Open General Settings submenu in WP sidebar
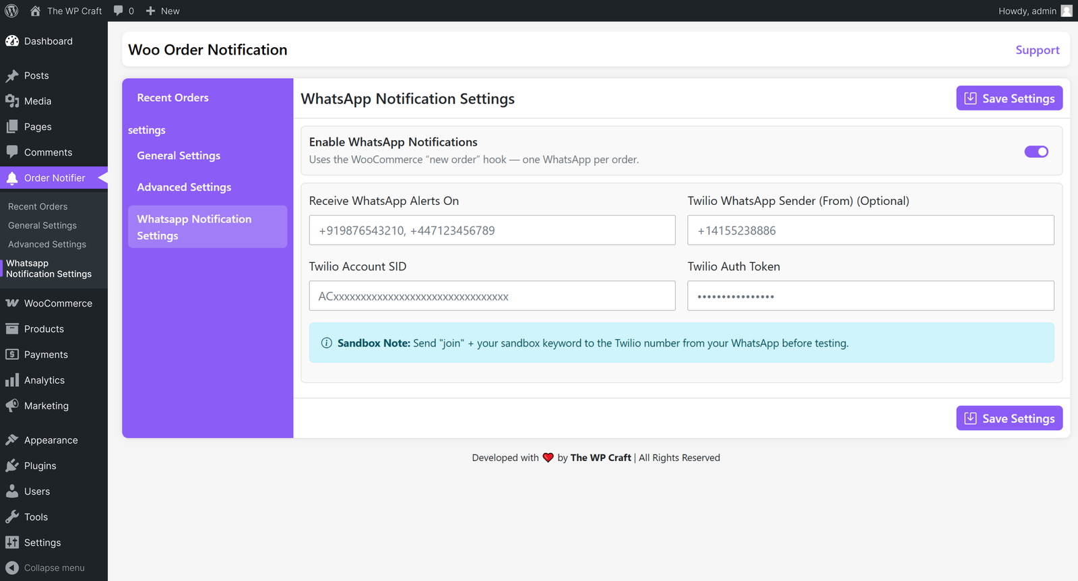Viewport: 1078px width, 581px height. [42, 225]
